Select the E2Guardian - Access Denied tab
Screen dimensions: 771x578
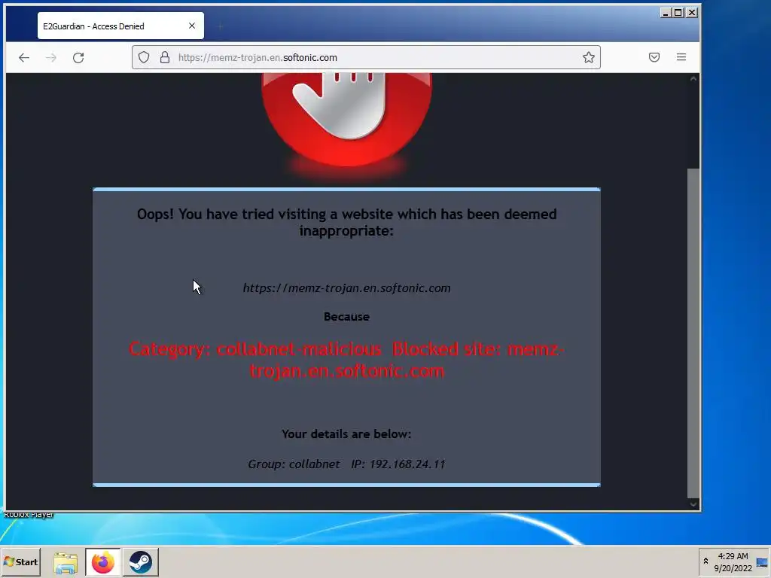(x=120, y=26)
